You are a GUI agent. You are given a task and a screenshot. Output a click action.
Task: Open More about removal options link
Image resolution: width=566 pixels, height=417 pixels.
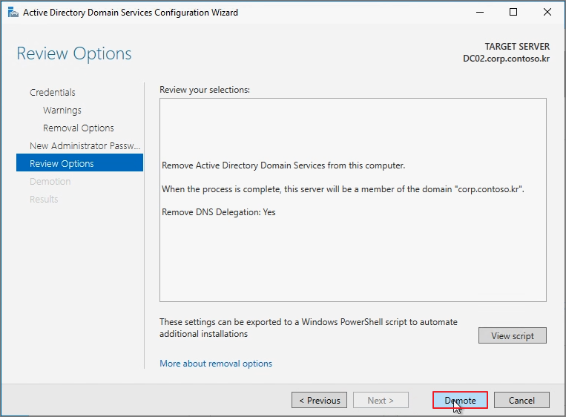click(x=216, y=363)
